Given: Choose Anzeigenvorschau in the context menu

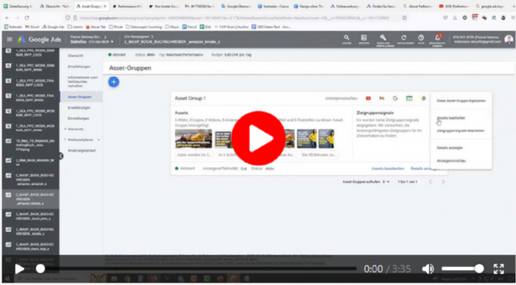Looking at the screenshot, I should click(451, 161).
